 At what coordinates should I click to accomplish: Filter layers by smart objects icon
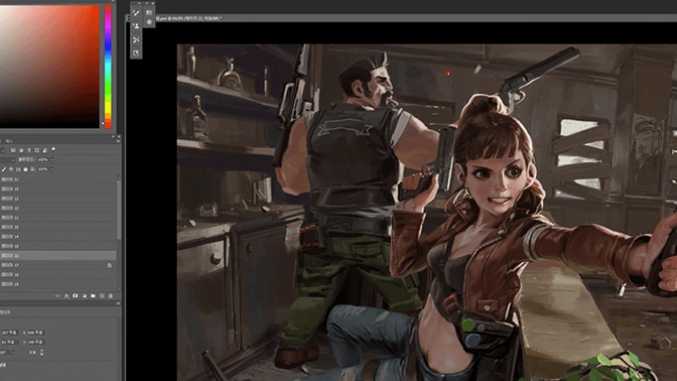(44, 151)
